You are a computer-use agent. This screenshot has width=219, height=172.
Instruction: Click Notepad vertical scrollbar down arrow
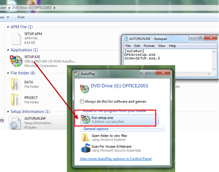point(214,70)
